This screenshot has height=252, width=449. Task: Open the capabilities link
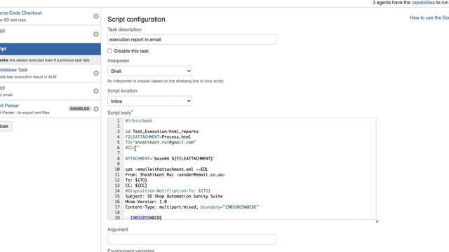click(x=423, y=3)
